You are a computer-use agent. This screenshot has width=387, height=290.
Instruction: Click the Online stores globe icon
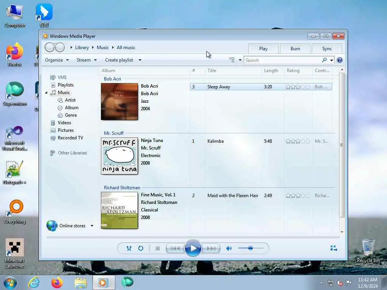[52, 226]
